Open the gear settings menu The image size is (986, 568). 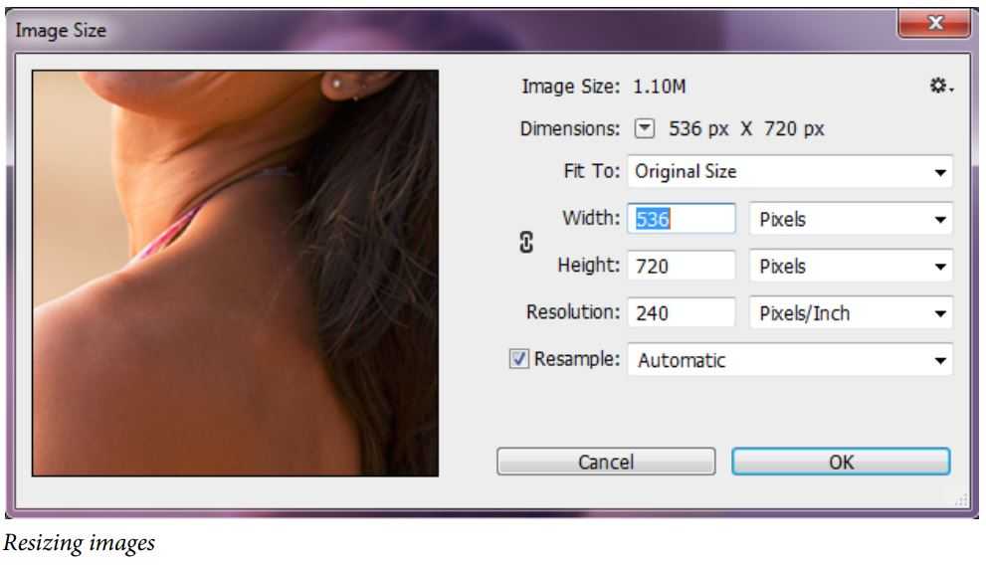pyautogui.click(x=941, y=86)
